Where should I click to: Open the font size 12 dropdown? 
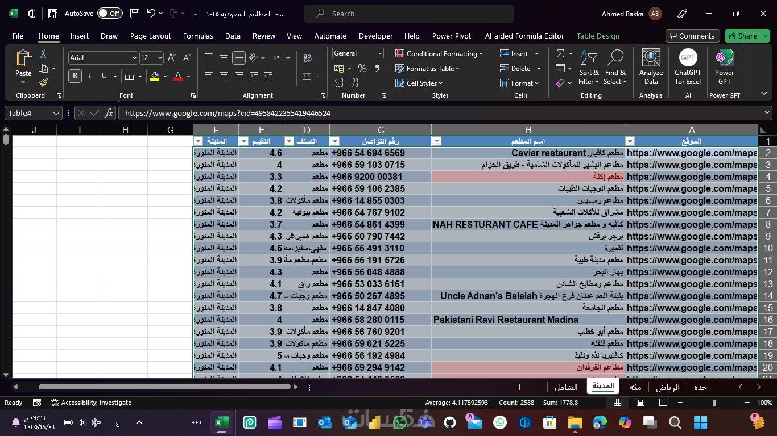[160, 58]
